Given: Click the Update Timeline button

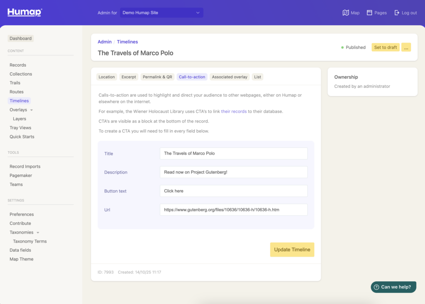Looking at the screenshot, I should [x=292, y=250].
